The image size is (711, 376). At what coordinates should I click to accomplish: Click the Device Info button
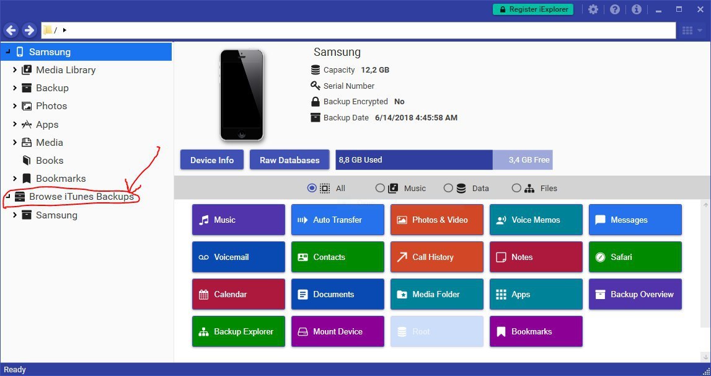coord(212,160)
